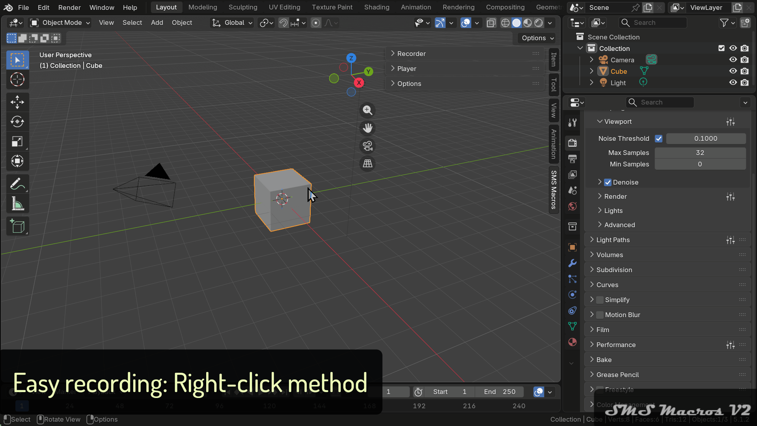Open the Object properties tab icon
The image size is (757, 426).
(572, 247)
